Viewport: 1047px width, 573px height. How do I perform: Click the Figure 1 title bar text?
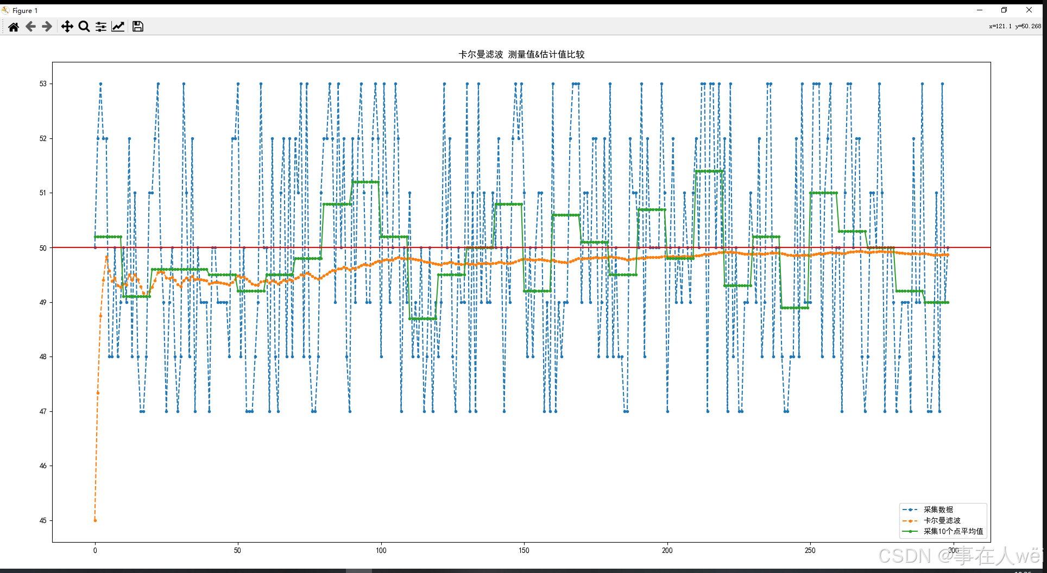25,10
